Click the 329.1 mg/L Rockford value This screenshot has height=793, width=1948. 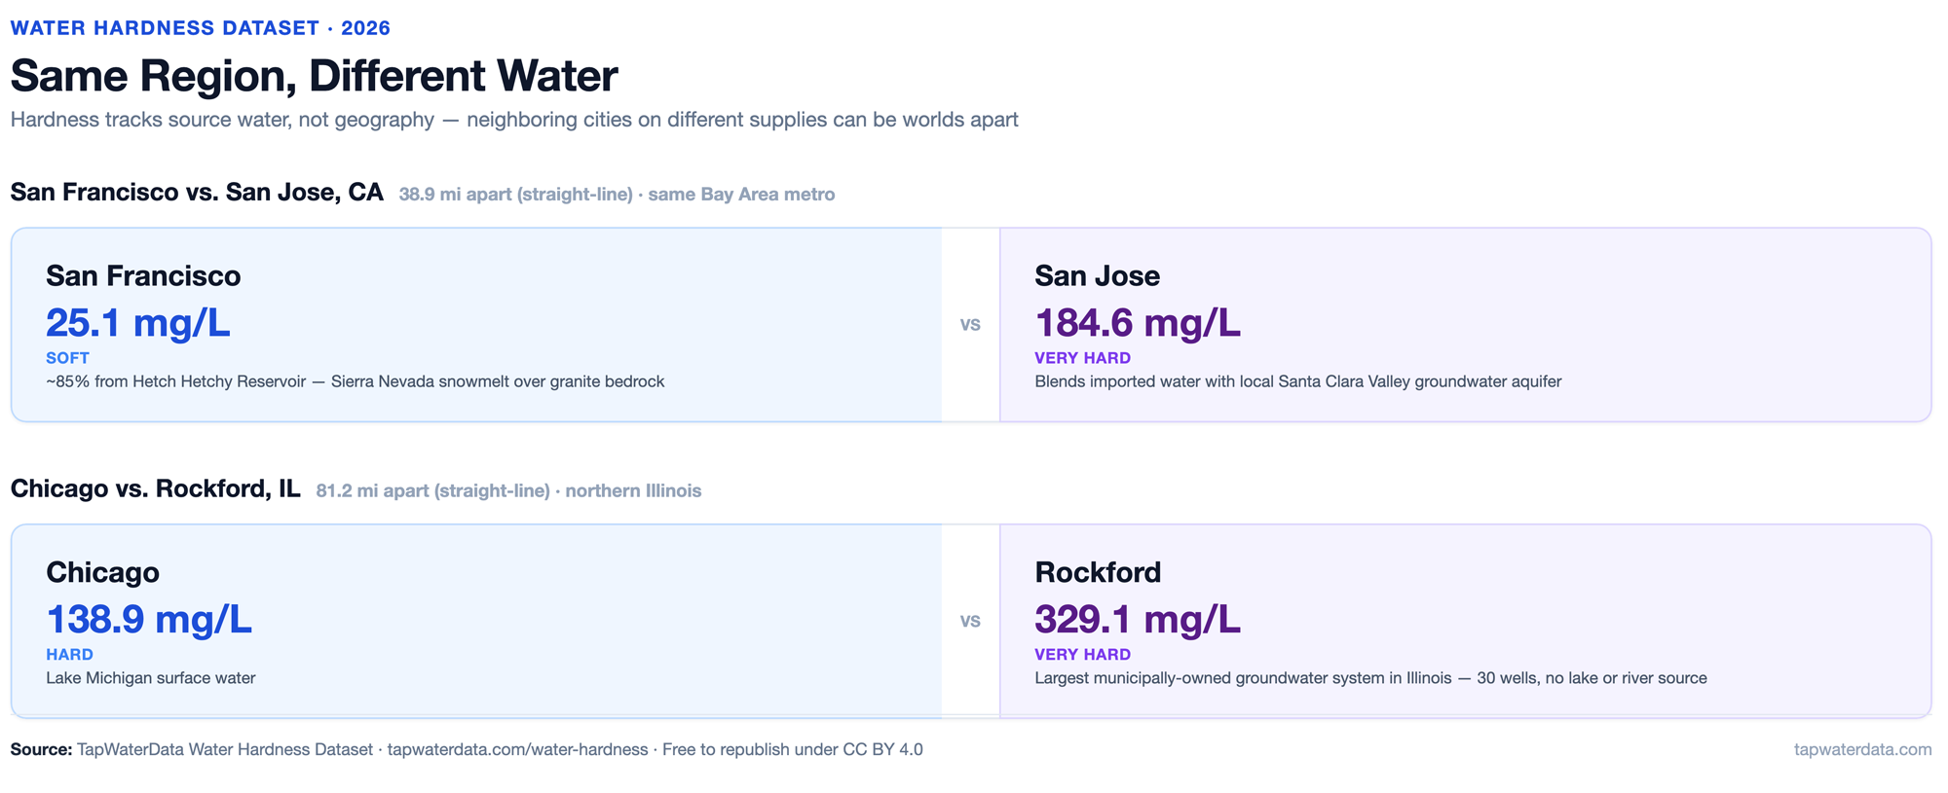click(x=1138, y=619)
